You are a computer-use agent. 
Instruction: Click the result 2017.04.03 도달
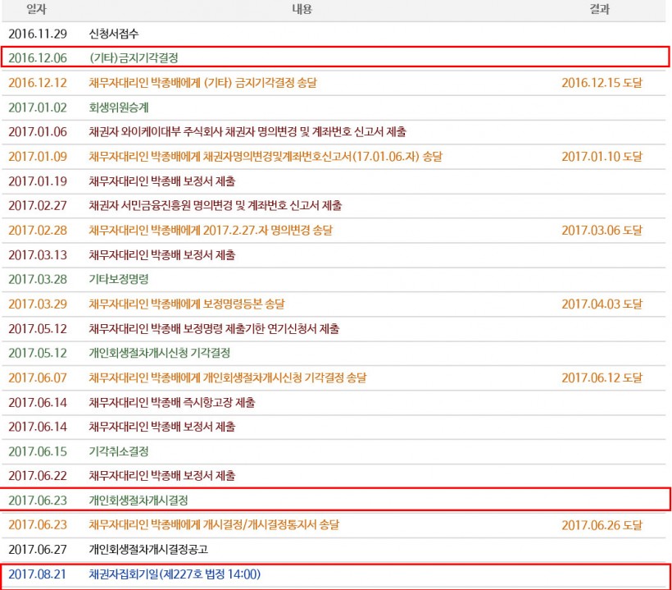click(x=602, y=304)
